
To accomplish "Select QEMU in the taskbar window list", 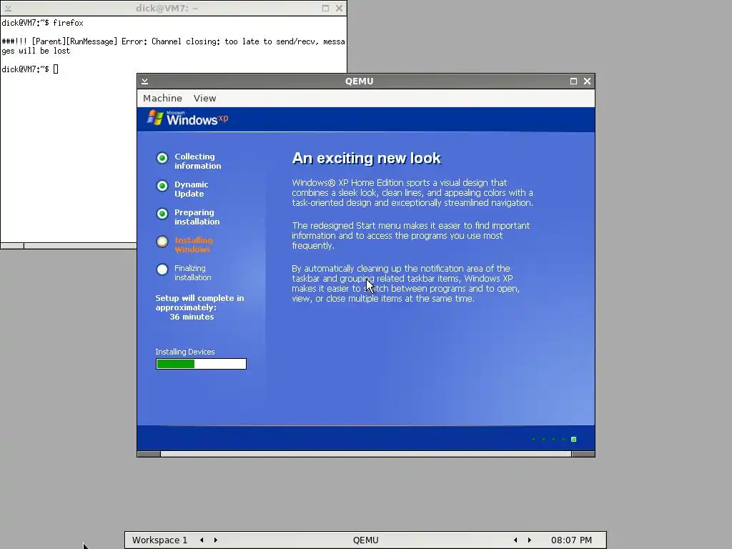I will 365,540.
